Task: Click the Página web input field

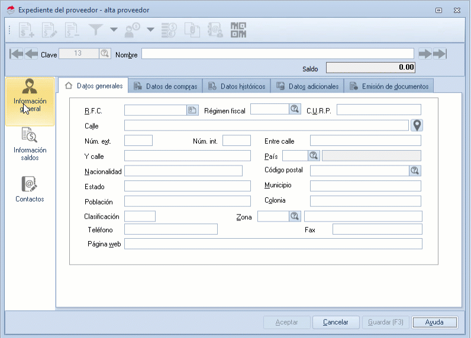Action: click(x=273, y=244)
